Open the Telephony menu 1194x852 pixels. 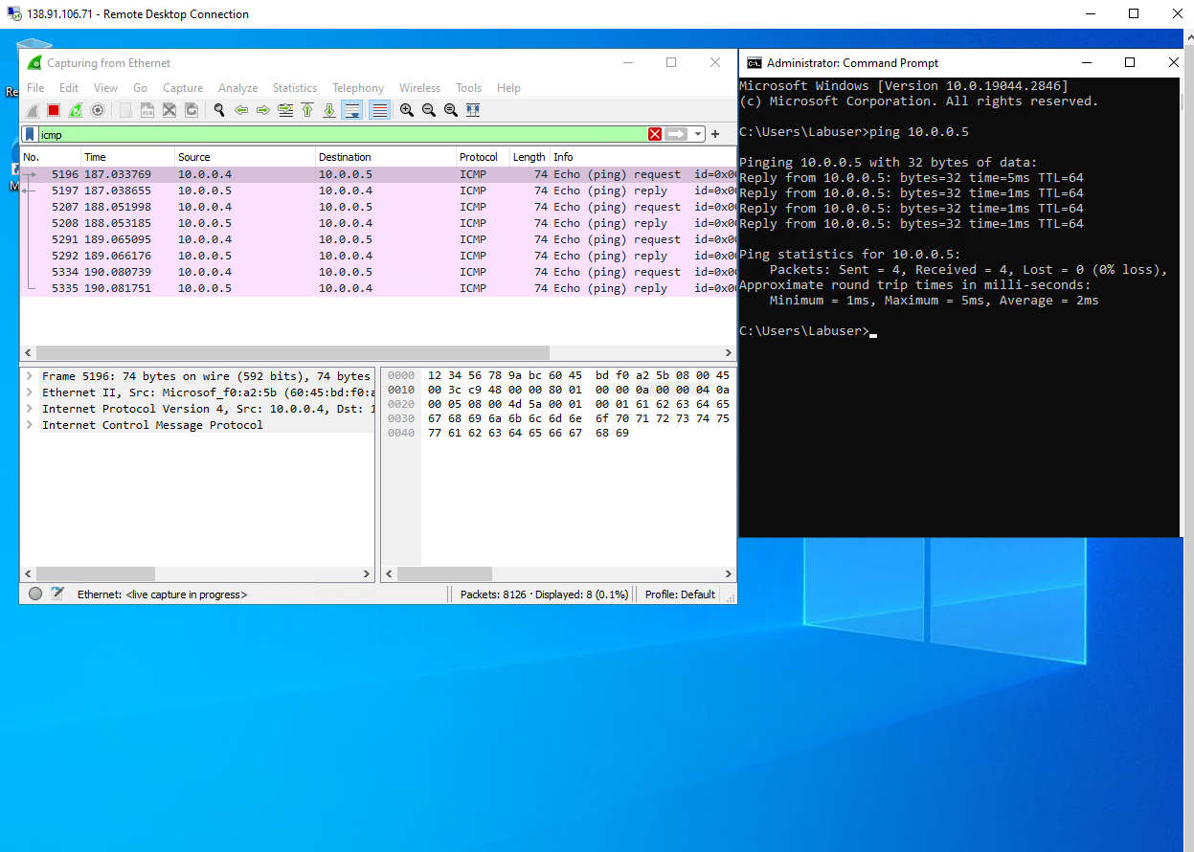(357, 87)
